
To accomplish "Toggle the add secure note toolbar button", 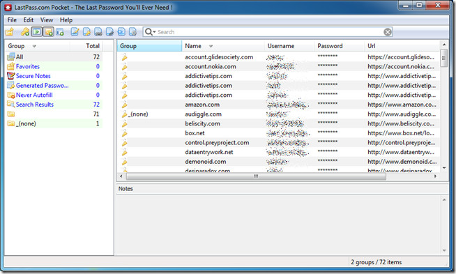I will point(48,31).
